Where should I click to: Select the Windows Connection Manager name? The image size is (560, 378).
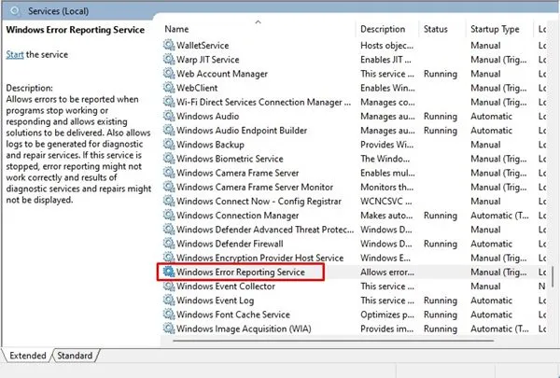click(x=237, y=215)
